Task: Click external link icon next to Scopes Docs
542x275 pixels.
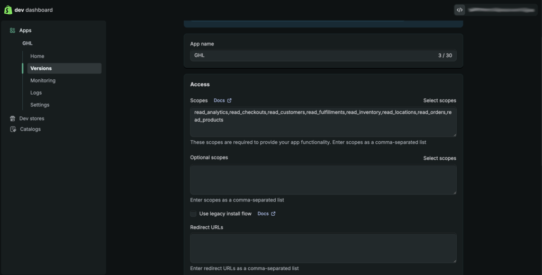Action: click(x=229, y=100)
